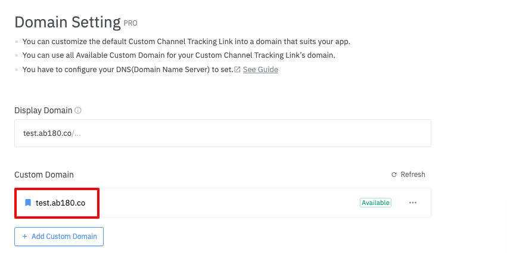Click the Display Domain field showing test.ab180.co/...
507x264 pixels.
click(x=223, y=133)
